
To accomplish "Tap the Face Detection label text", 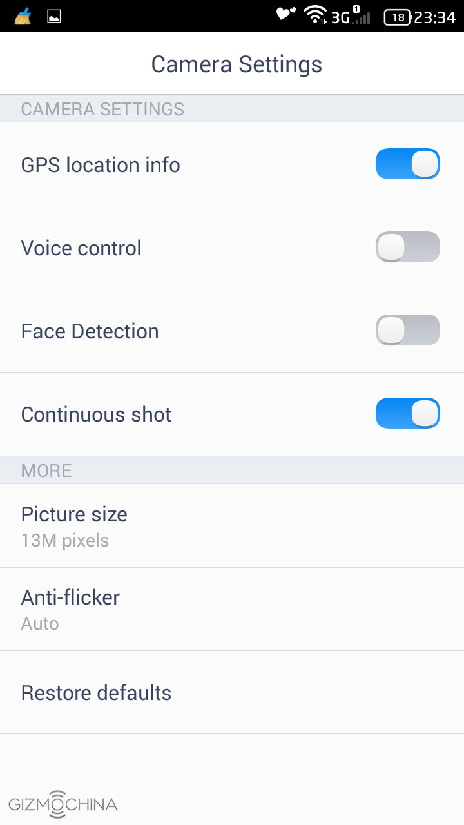I will click(90, 331).
